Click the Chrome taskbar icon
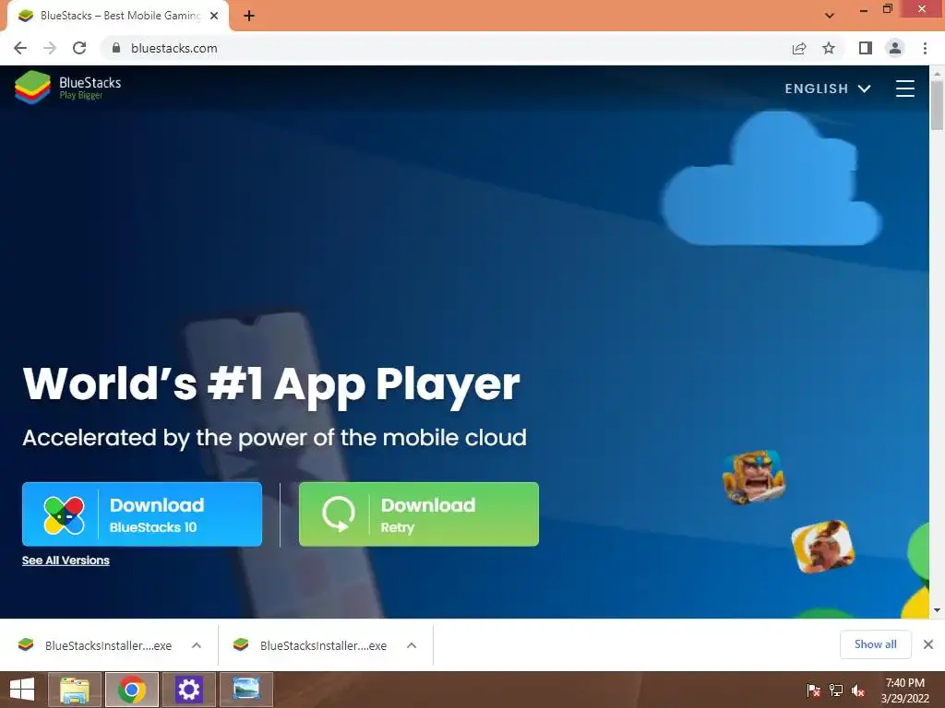 (x=132, y=690)
